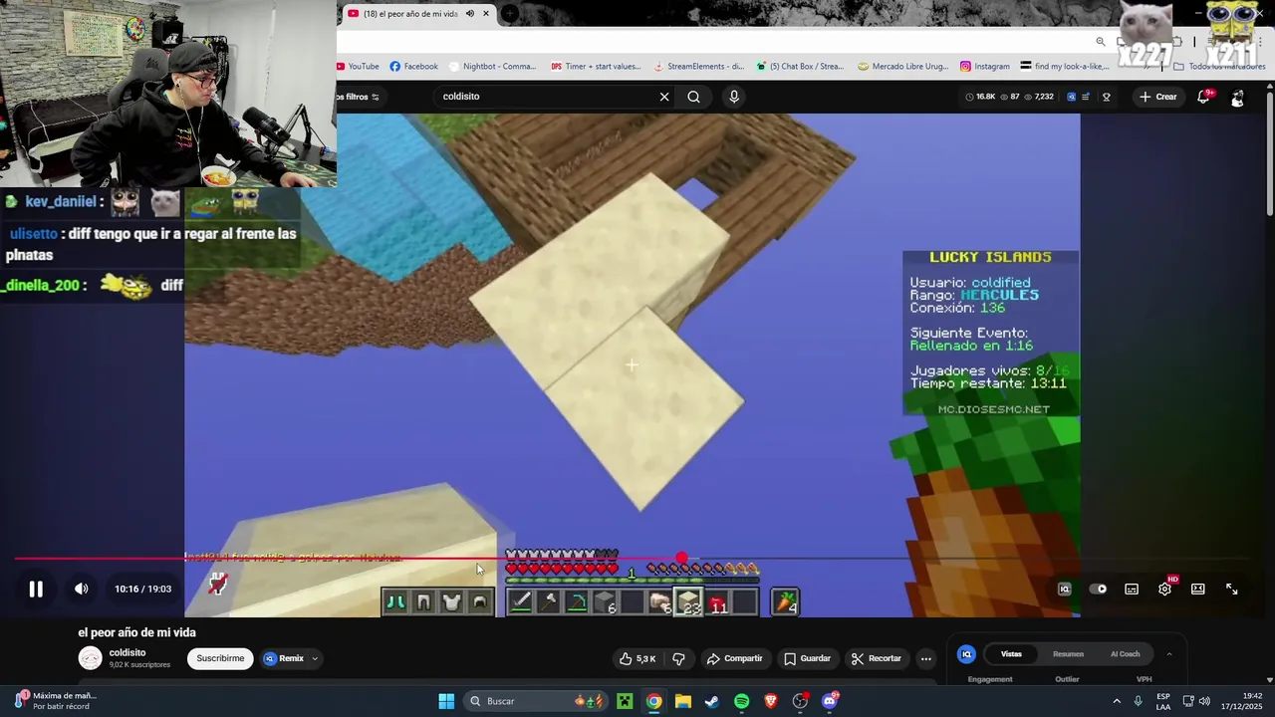This screenshot has width=1275, height=717.
Task: Open the three-dot more actions menu
Action: pos(926,658)
